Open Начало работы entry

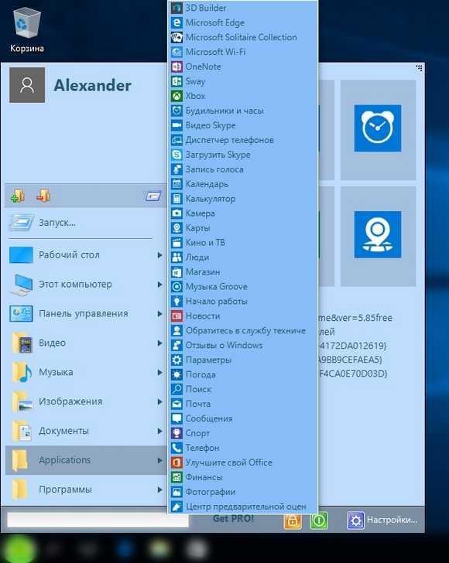pos(244,302)
